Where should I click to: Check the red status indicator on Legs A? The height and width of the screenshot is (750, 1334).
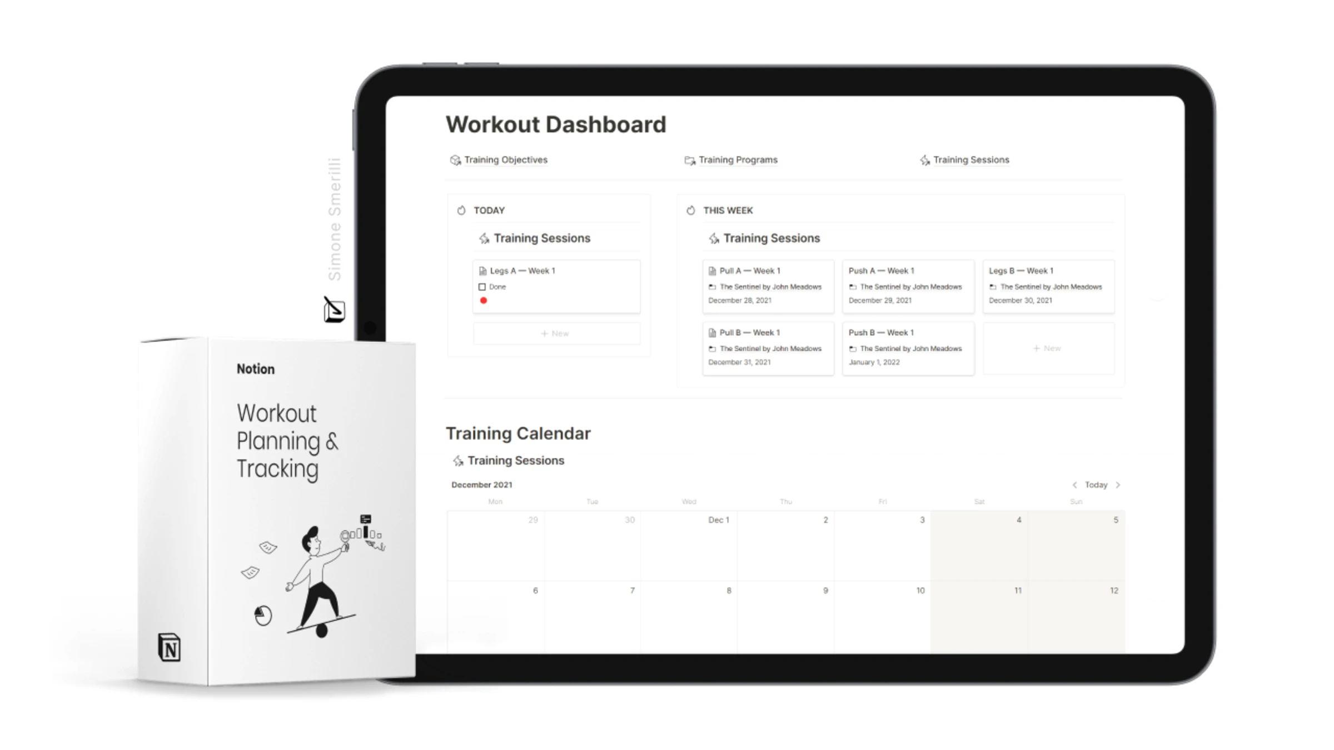pyautogui.click(x=483, y=299)
